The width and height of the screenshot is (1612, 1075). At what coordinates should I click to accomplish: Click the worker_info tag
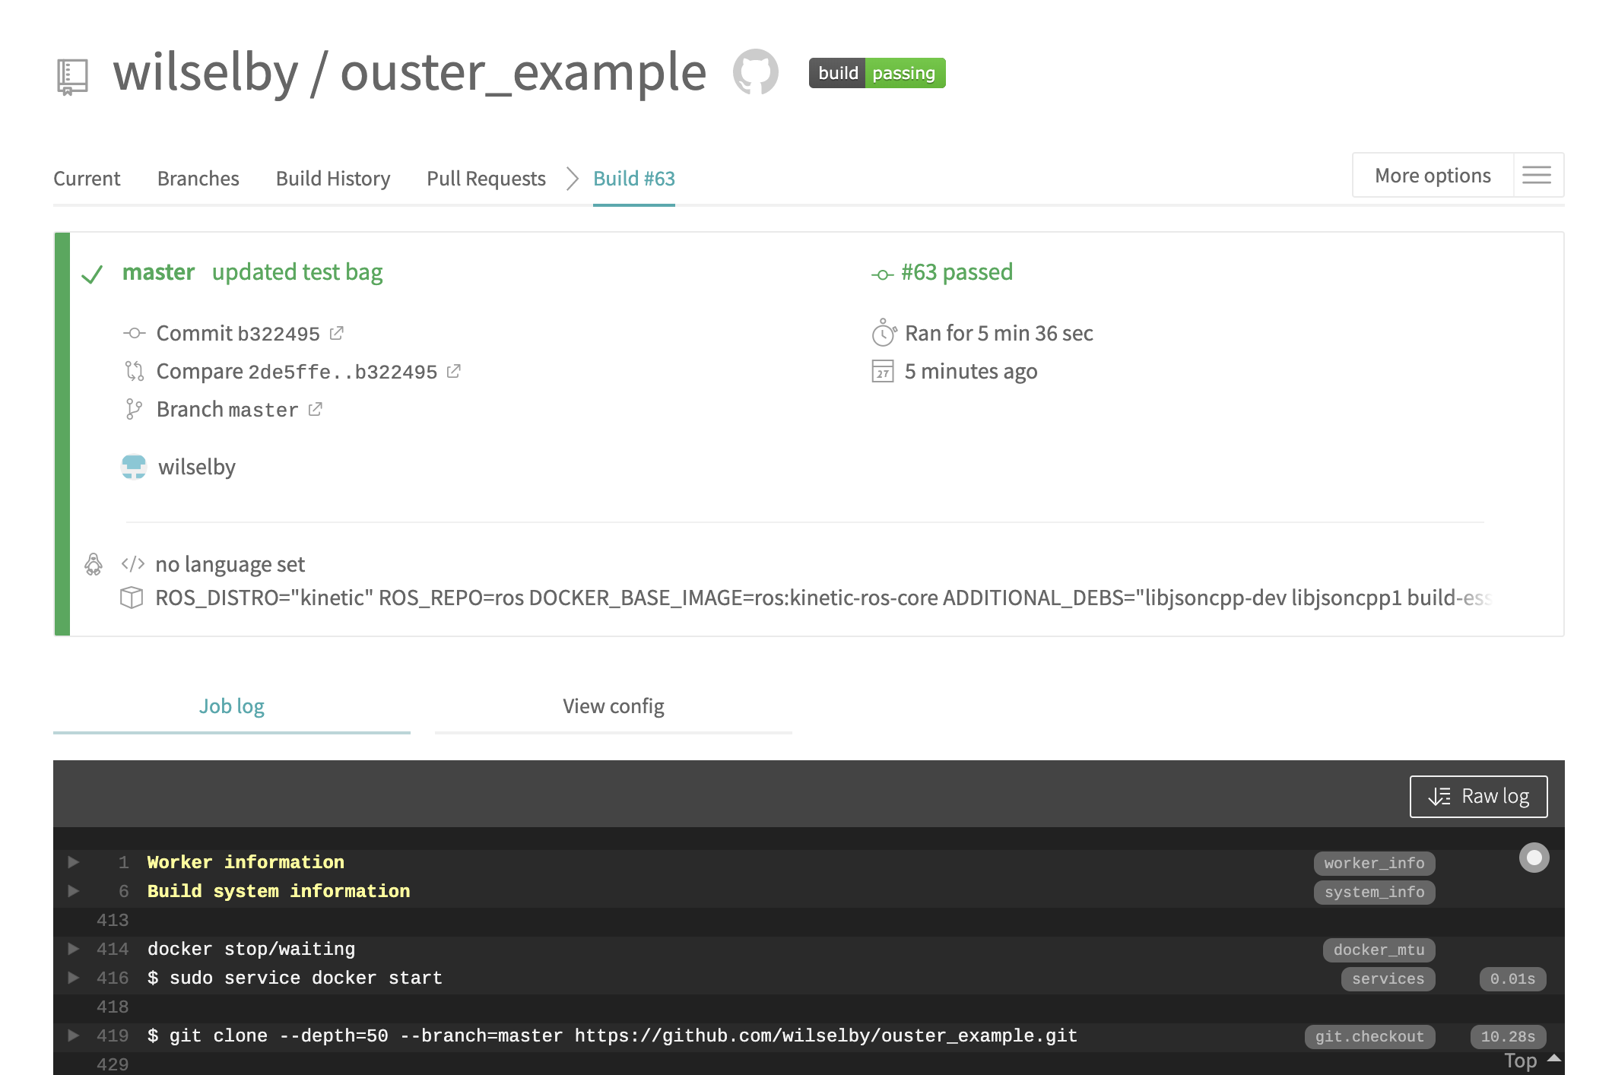click(x=1374, y=863)
